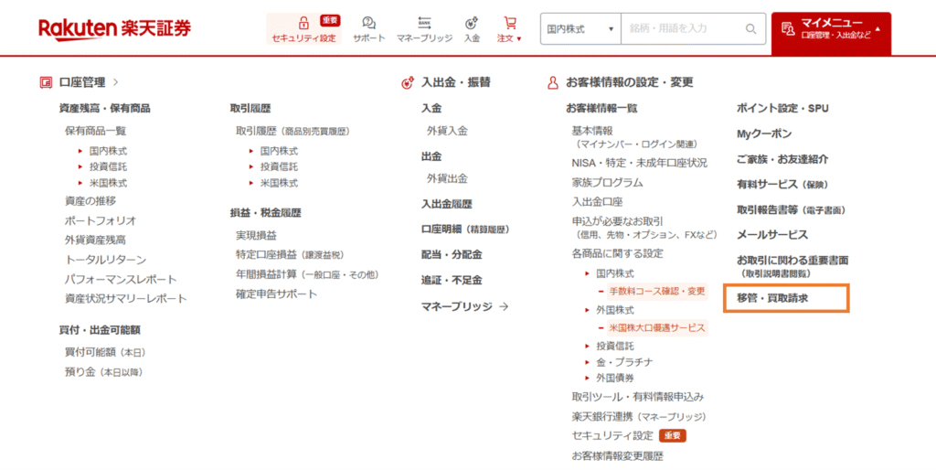Click the お客様情報の設定・変更 person icon
The image size is (936, 470).
(552, 82)
